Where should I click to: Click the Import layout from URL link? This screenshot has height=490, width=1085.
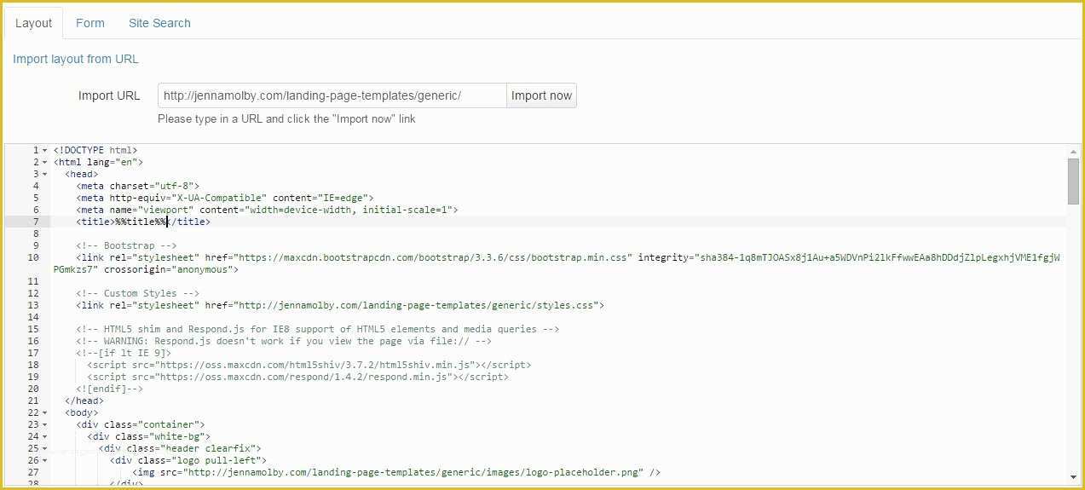click(x=76, y=59)
